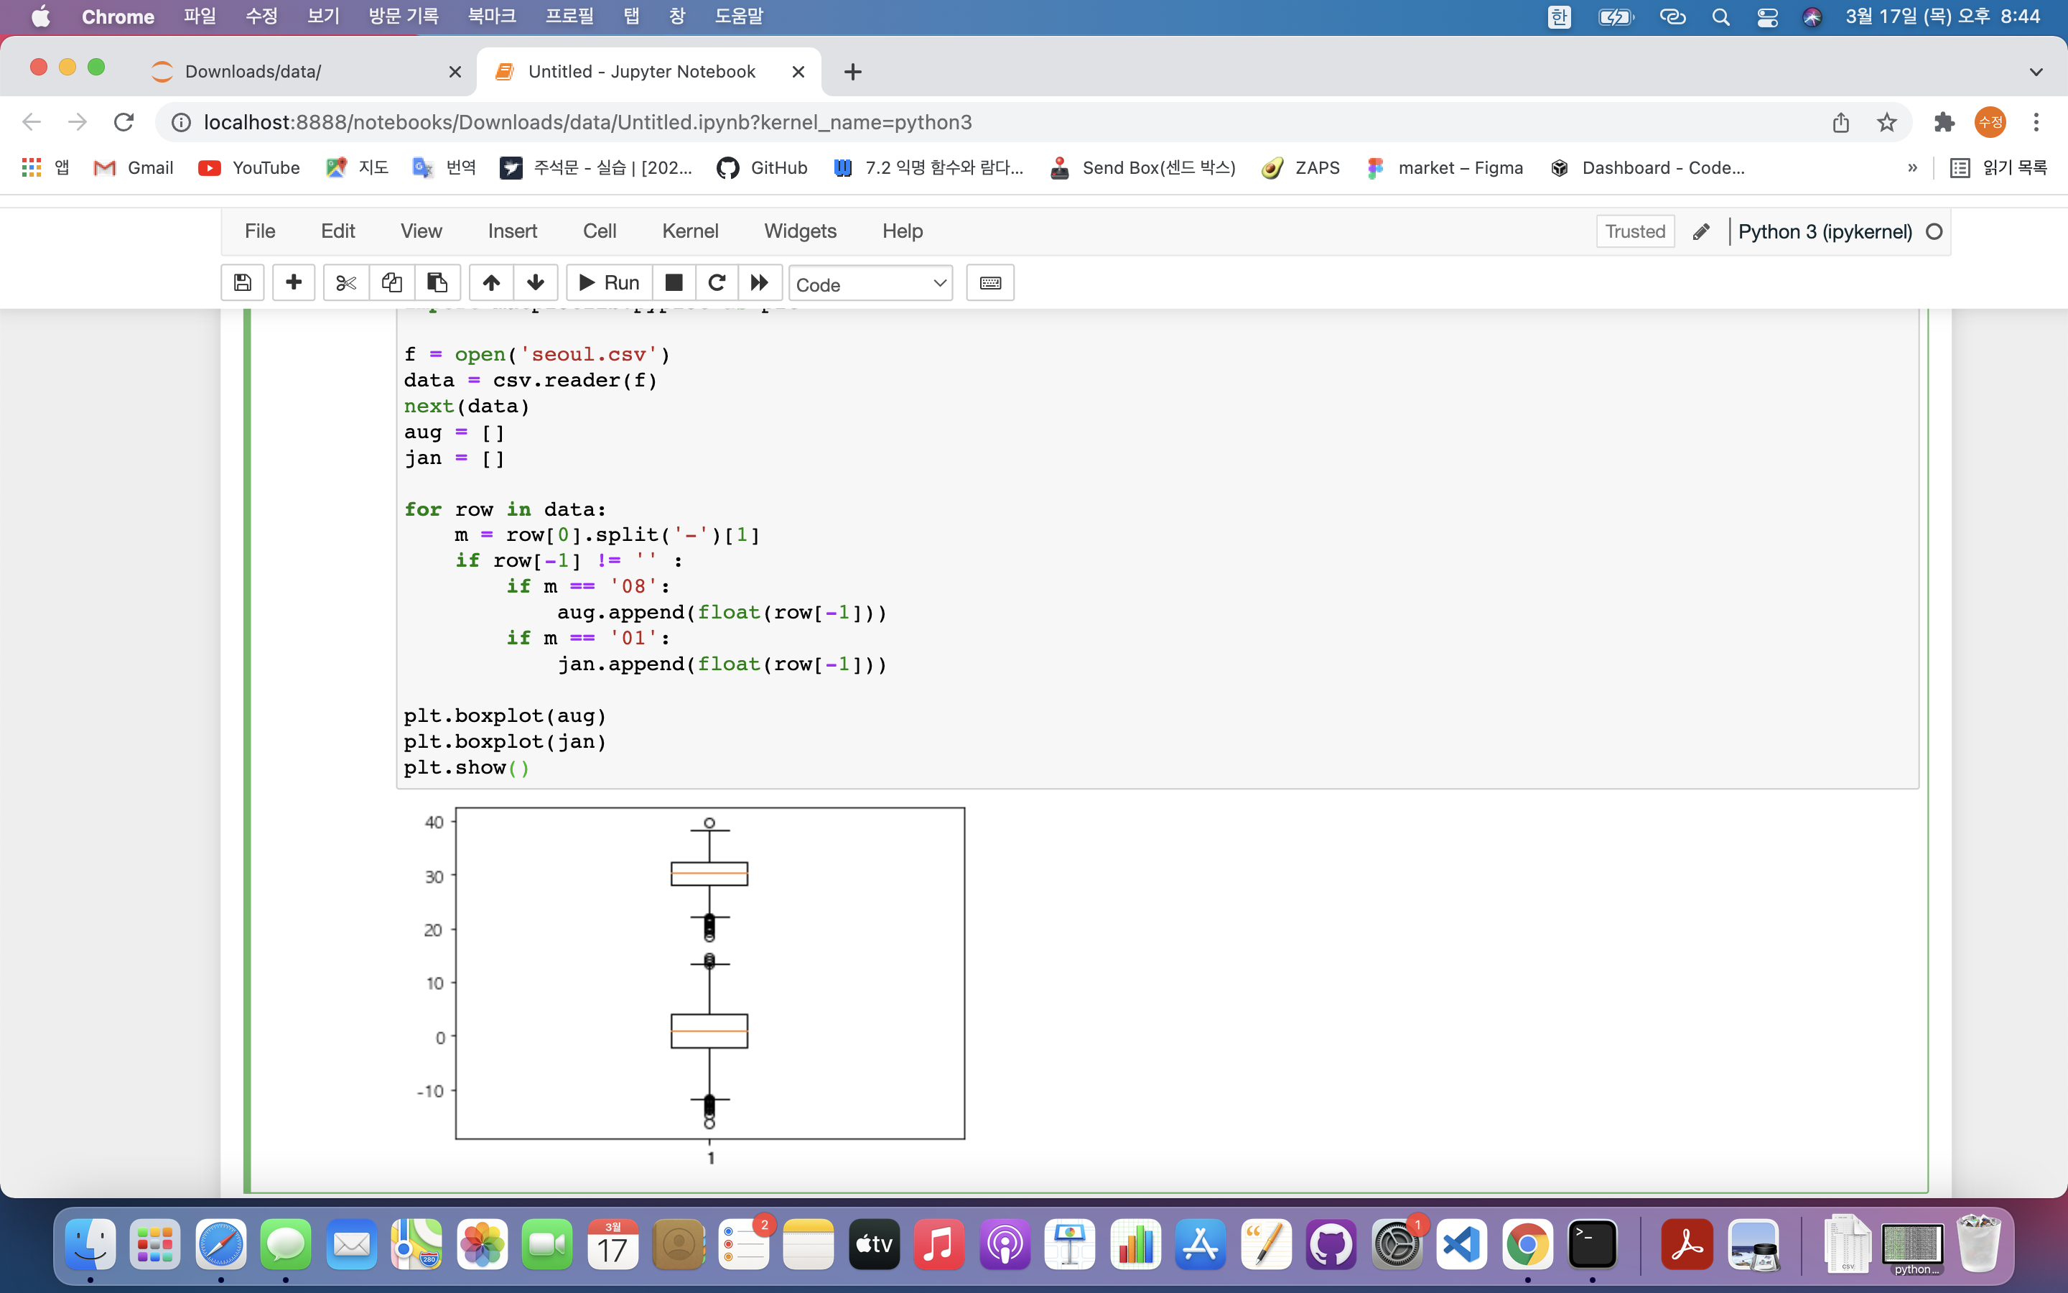
Task: Restart the kernel with the circular arrow
Action: [x=717, y=282]
